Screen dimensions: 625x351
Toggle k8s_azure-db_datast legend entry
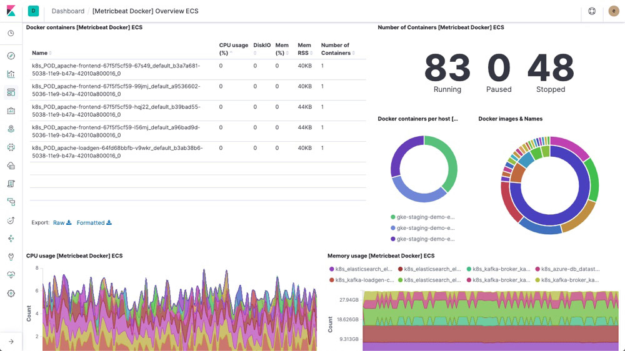[567, 269]
